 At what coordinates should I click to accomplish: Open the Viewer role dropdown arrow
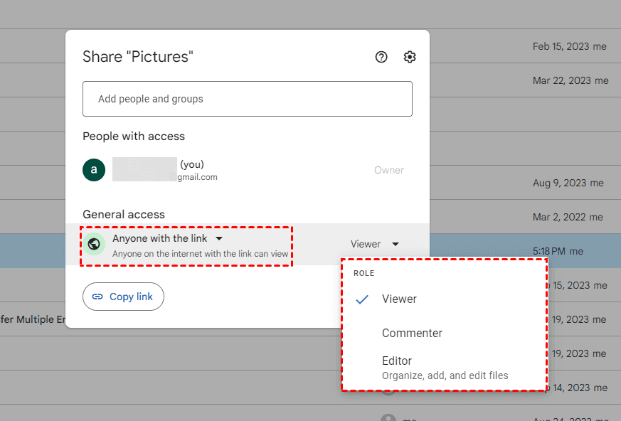tap(396, 244)
